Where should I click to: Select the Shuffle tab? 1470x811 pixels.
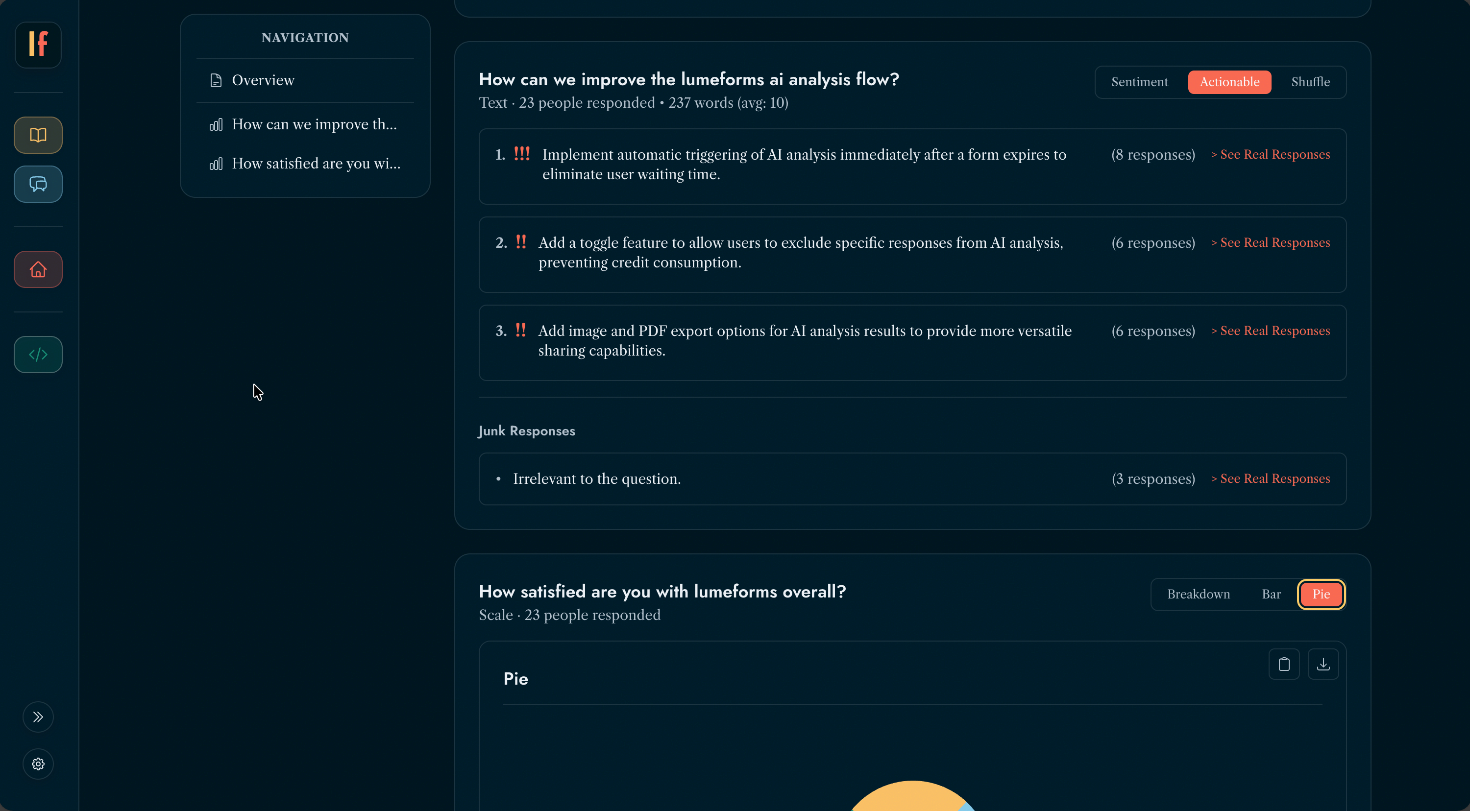point(1310,82)
